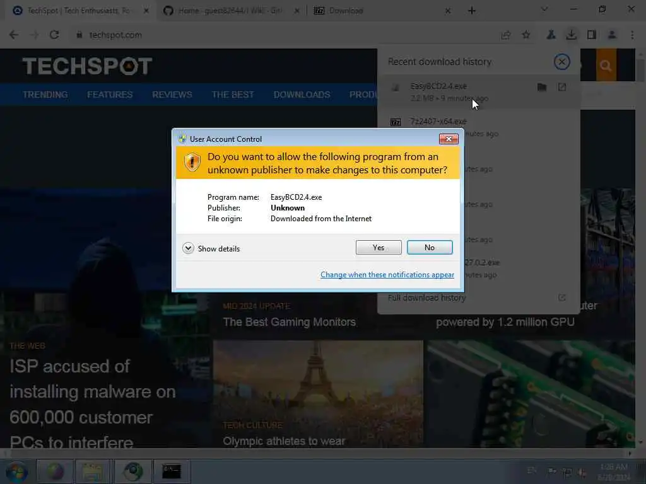
Task: Click volume icon in system tray
Action: (581, 472)
